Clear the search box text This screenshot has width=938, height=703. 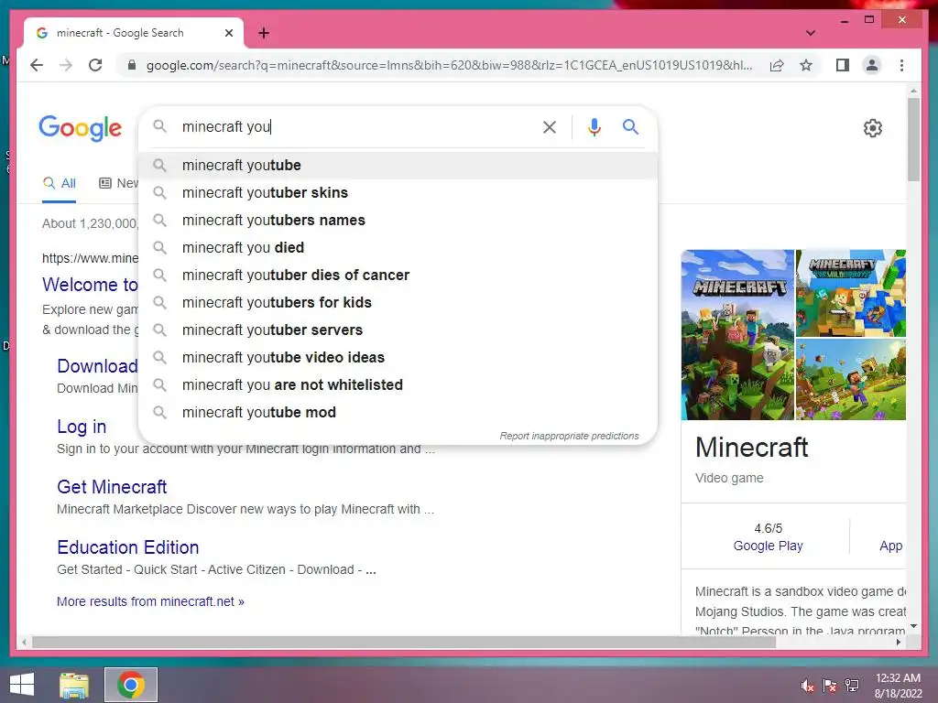(x=550, y=126)
